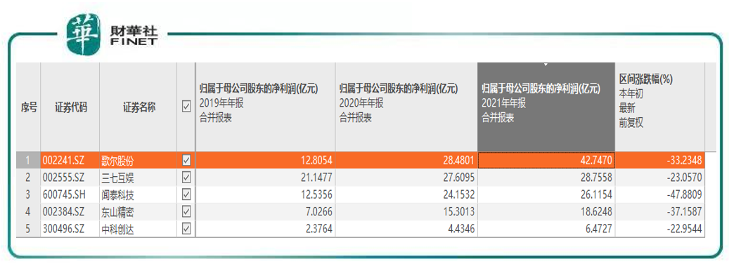This screenshot has height=266, width=729.
Task: Click the change value -33.2348
Action: [685, 161]
